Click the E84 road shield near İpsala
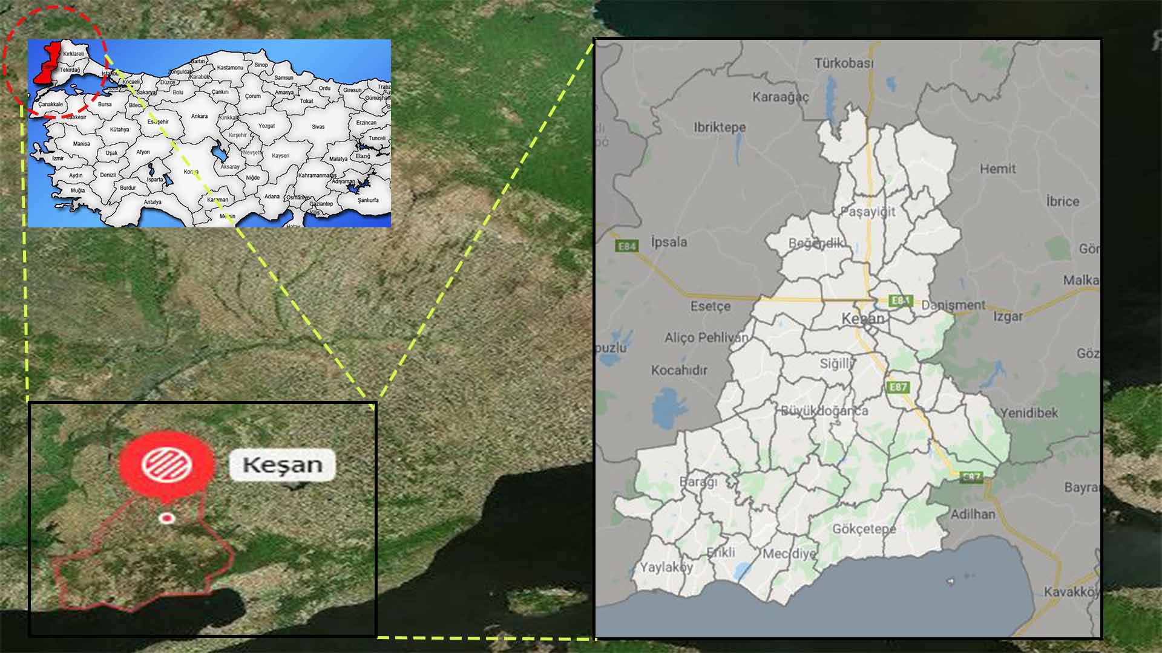 point(626,246)
